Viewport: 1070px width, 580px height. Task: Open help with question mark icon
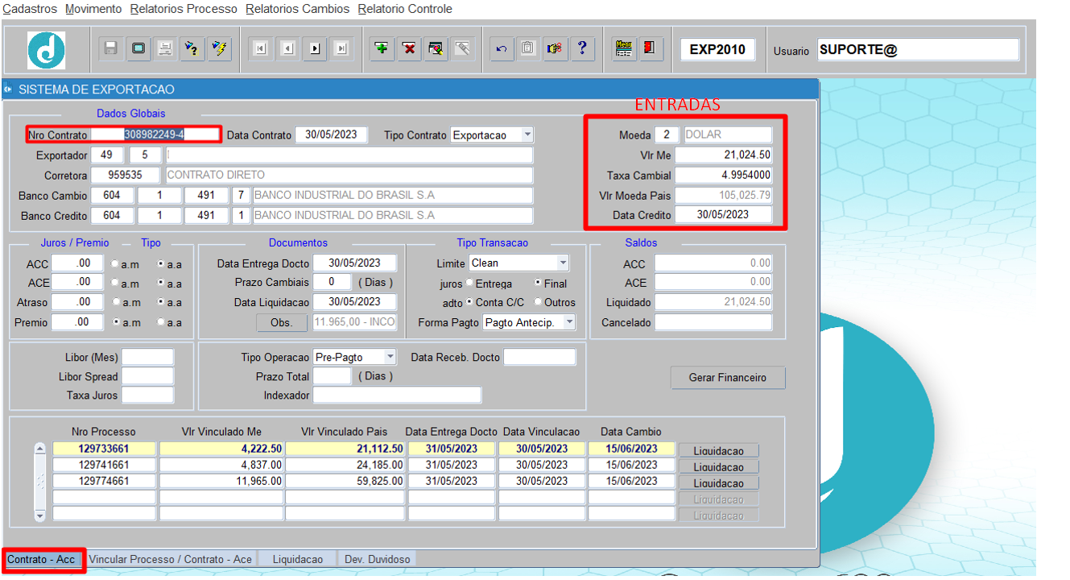[x=581, y=48]
